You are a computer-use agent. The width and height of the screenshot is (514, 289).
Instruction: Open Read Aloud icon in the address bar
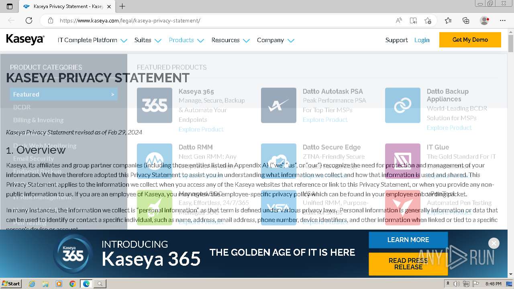(399, 20)
